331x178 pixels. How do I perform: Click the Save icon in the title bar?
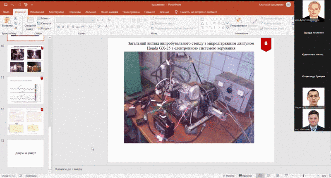click(x=6, y=5)
